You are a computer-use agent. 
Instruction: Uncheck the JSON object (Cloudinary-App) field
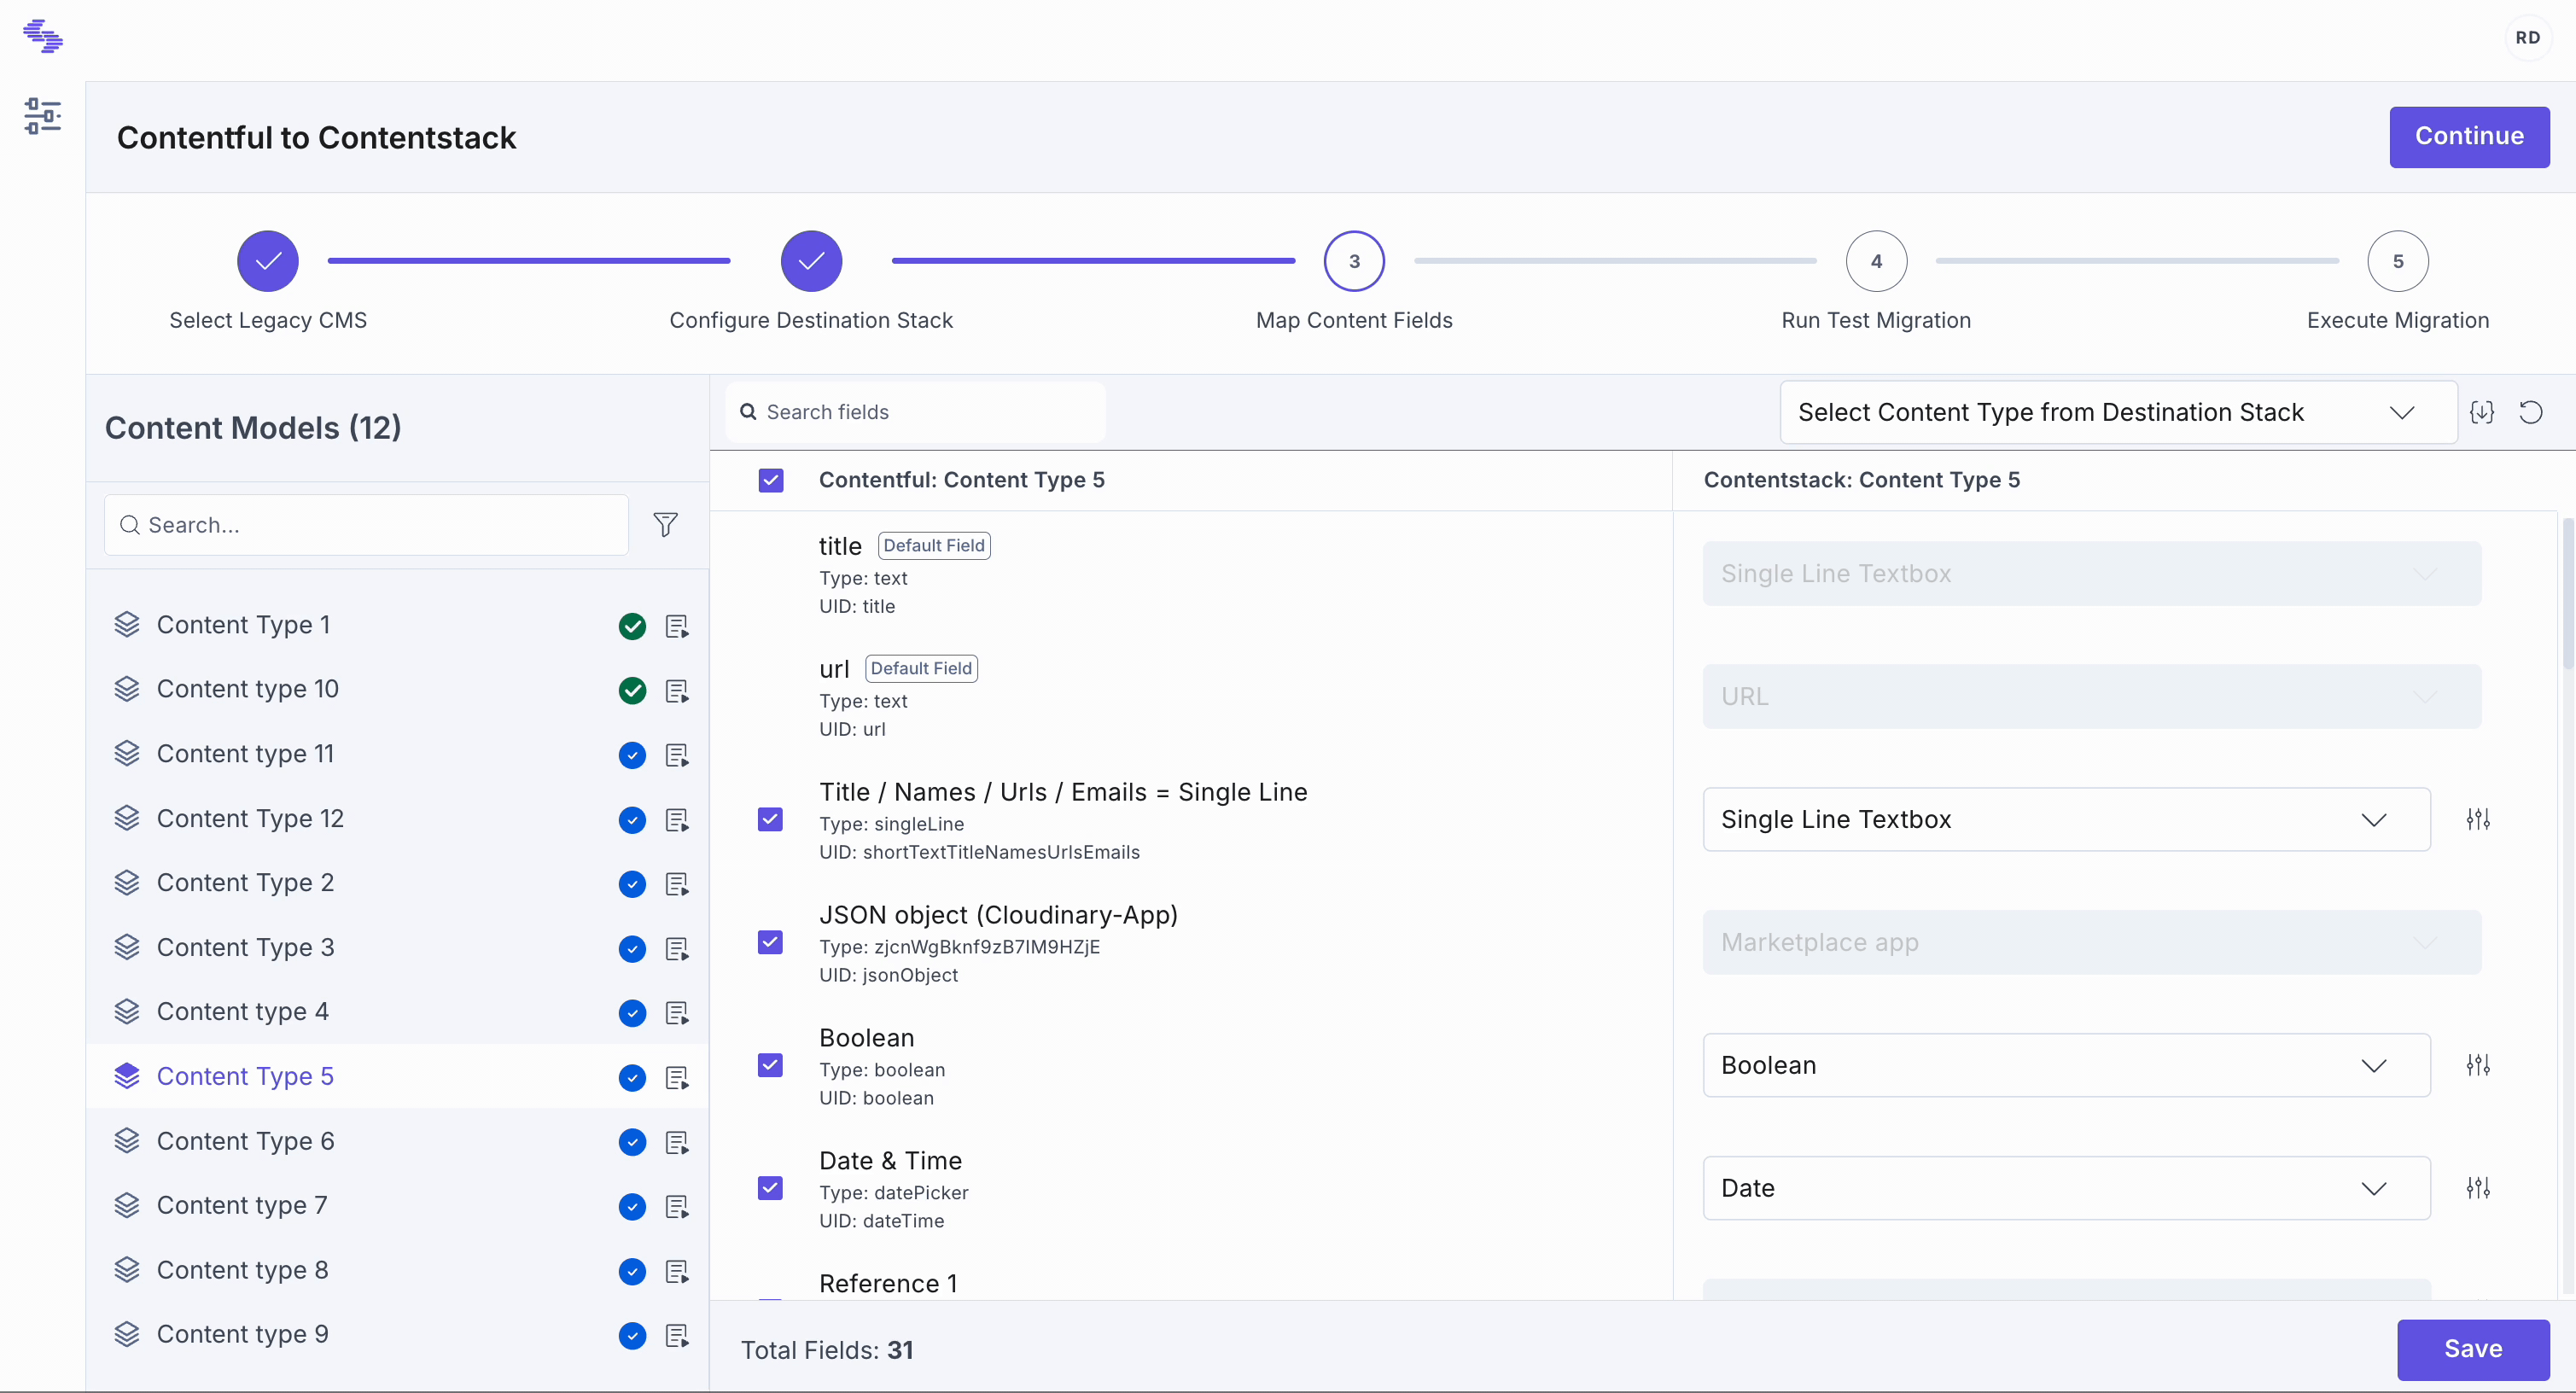[770, 942]
